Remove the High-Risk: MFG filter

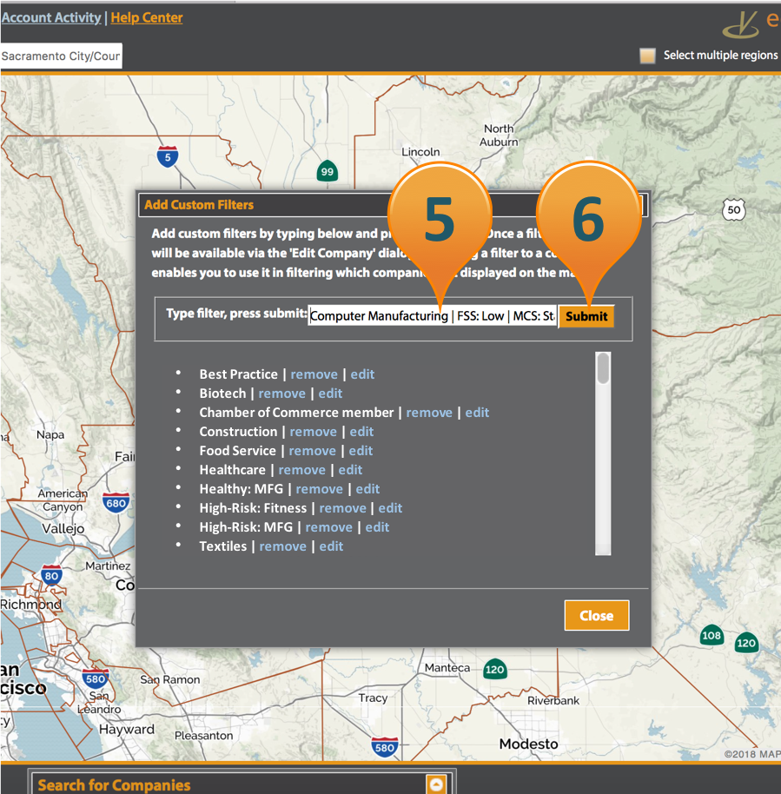coord(328,527)
